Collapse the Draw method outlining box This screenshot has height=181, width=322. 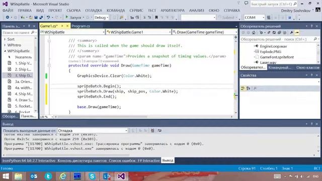tap(49, 65)
